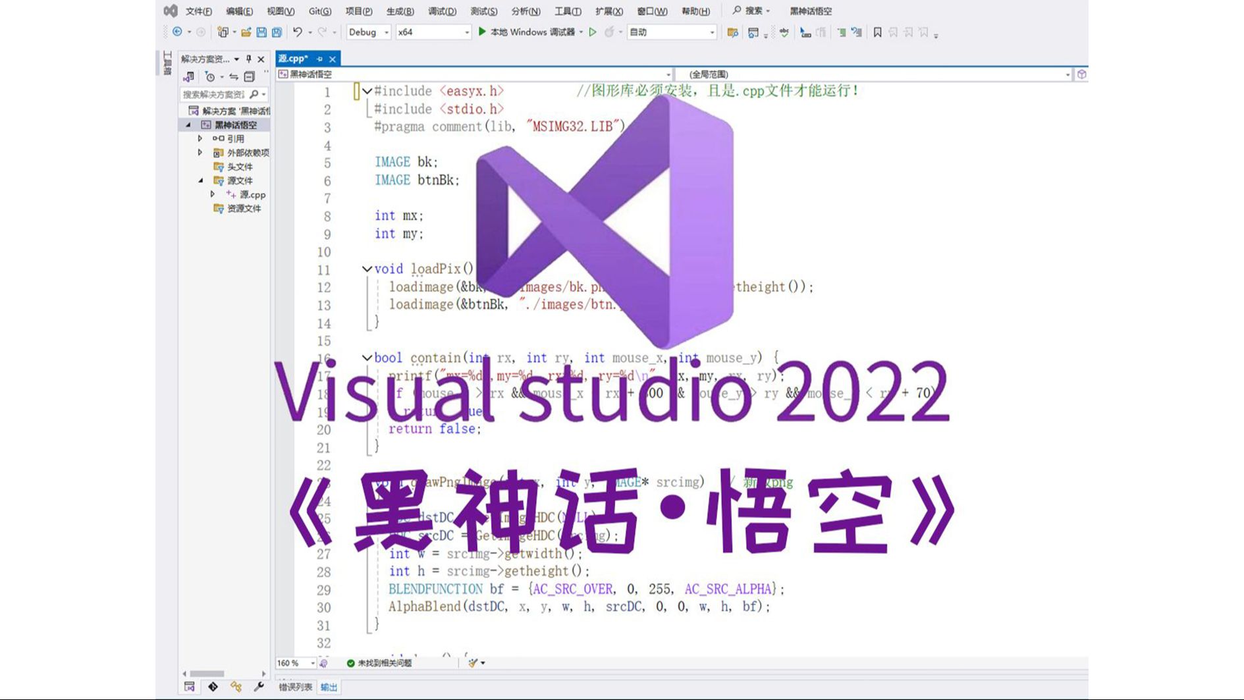Image resolution: width=1244 pixels, height=700 pixels.
Task: Close the 源.cpp tab
Action: [x=333, y=59]
